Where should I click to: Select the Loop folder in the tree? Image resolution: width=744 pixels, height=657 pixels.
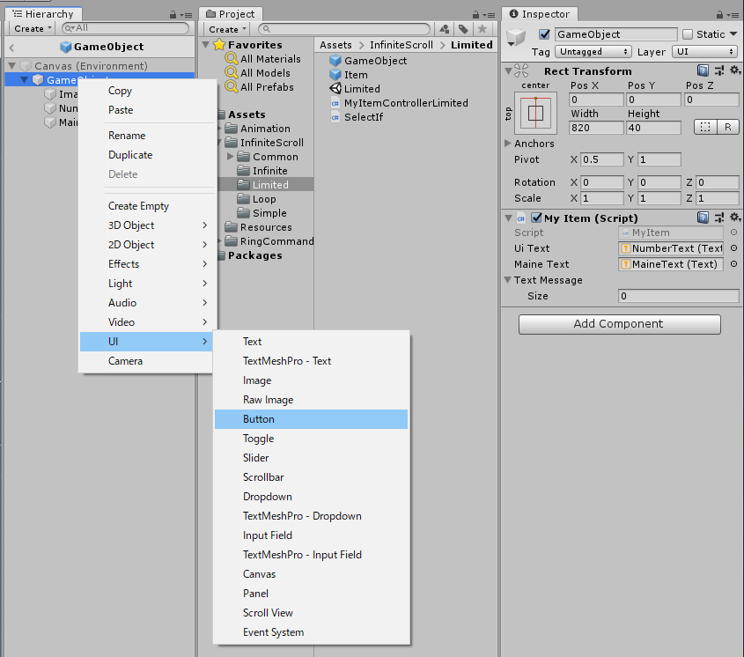coord(264,198)
